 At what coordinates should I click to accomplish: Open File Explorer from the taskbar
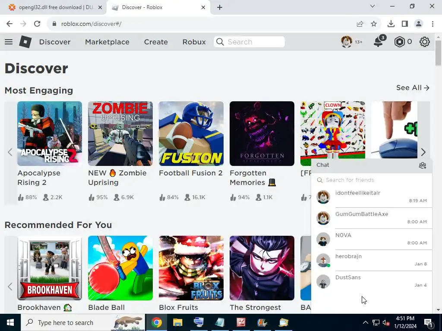pyautogui.click(x=177, y=322)
